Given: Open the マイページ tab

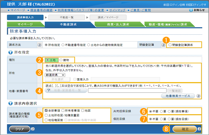Looking at the screenshot, I should (25, 24).
